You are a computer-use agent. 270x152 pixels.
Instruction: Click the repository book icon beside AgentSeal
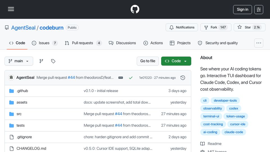click(7, 28)
